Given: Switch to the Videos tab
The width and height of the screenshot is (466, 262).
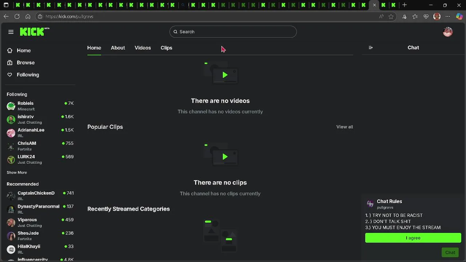Looking at the screenshot, I should [x=143, y=48].
